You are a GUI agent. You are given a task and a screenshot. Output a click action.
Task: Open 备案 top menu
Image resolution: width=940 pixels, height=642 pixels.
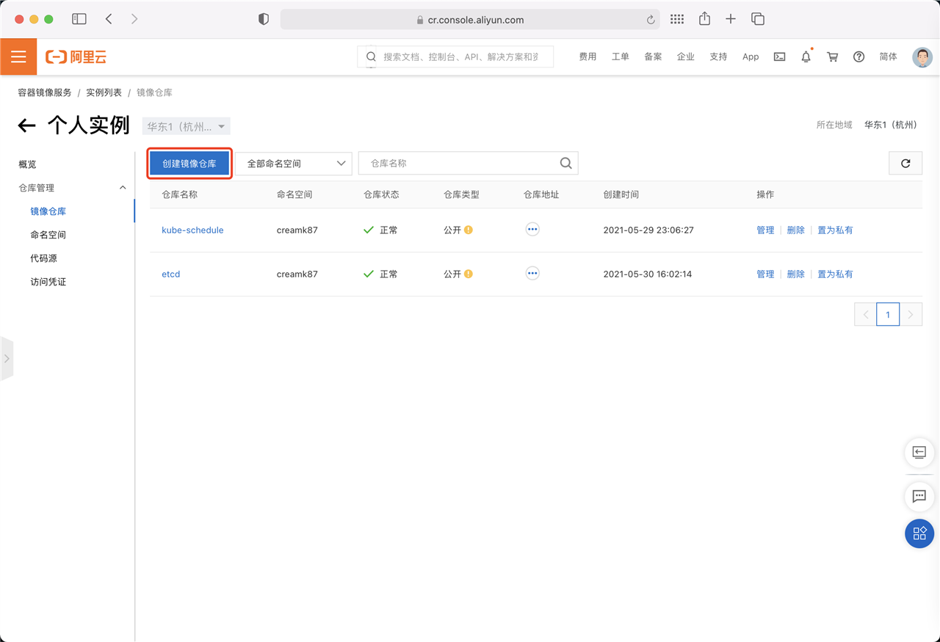(x=653, y=56)
